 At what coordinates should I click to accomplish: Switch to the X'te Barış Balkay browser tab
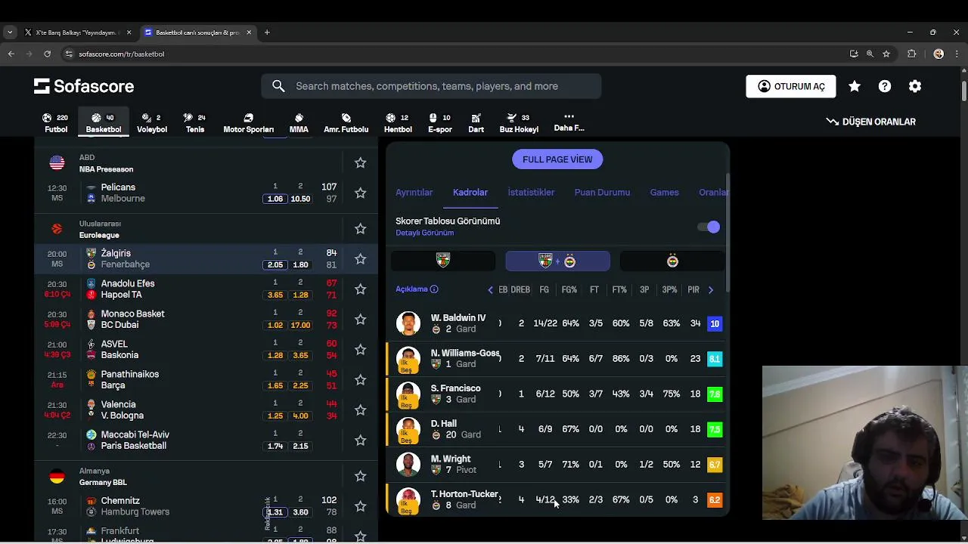tap(77, 32)
